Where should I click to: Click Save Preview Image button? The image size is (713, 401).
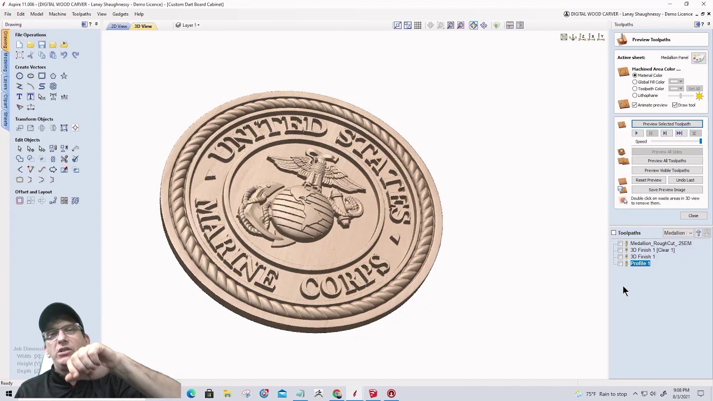[667, 190]
